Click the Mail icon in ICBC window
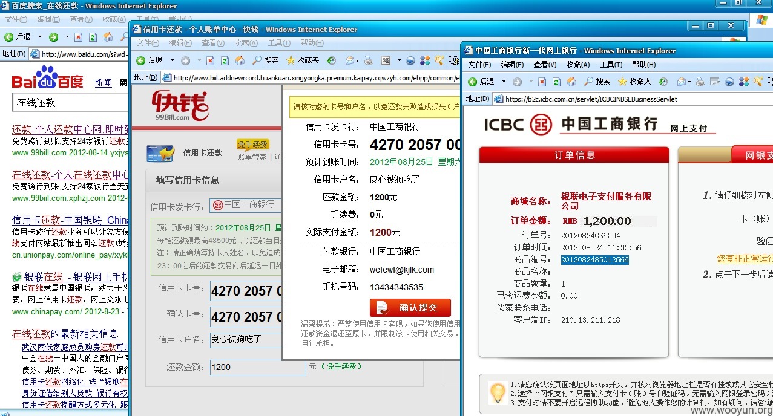 (681, 82)
